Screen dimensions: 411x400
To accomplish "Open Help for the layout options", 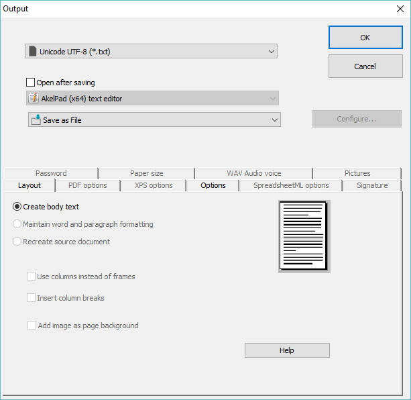I will [x=287, y=350].
